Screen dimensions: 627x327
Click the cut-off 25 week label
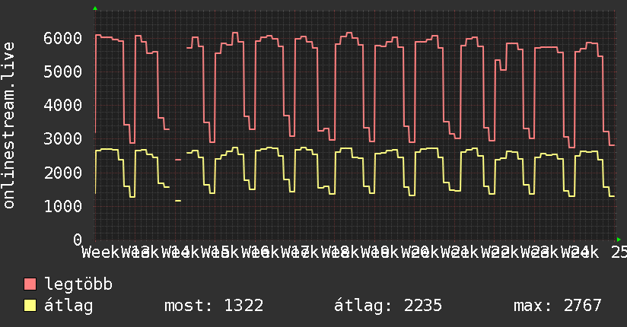619,252
